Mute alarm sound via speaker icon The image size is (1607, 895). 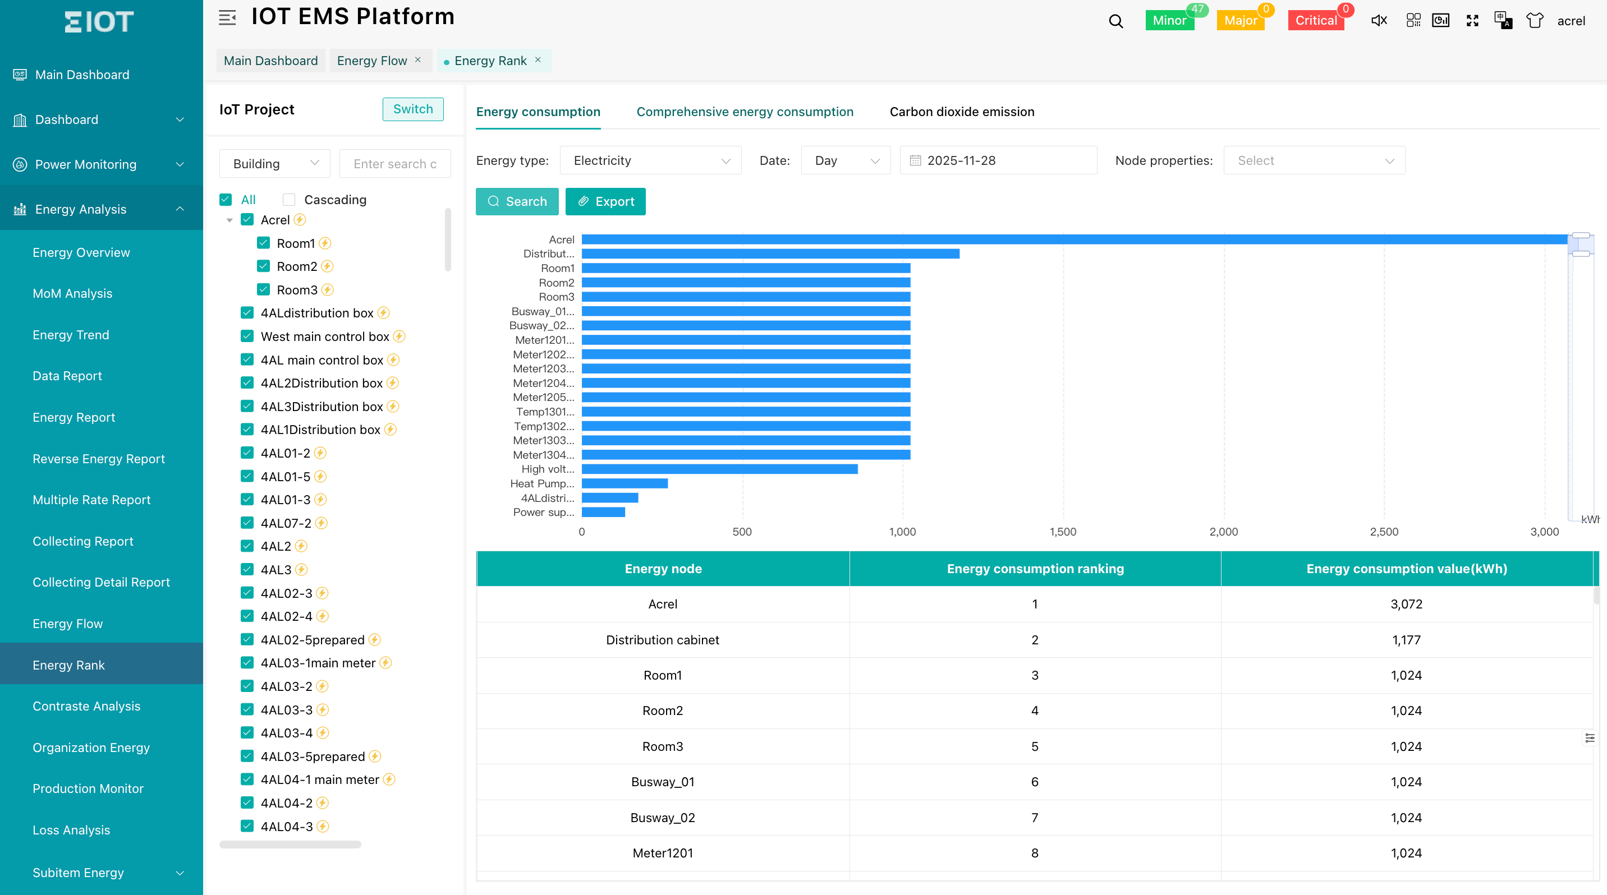(1379, 21)
